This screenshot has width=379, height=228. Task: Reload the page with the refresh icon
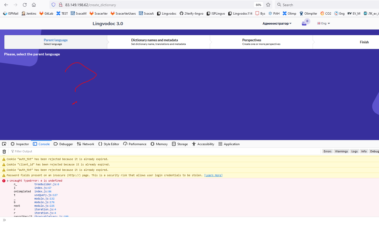coord(25,5)
